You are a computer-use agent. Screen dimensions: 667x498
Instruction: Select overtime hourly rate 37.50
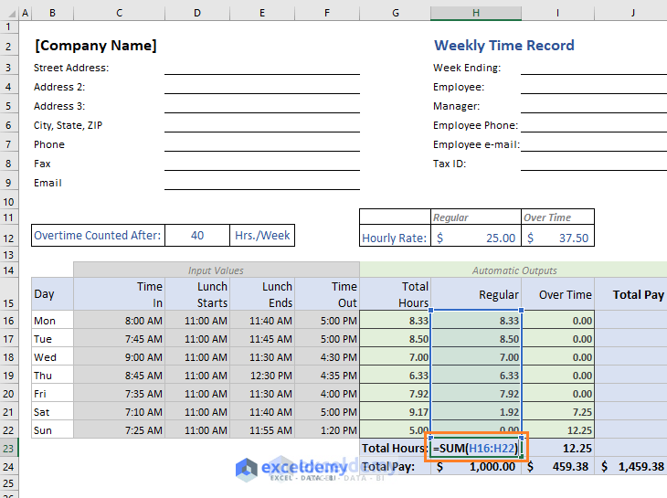tap(557, 238)
